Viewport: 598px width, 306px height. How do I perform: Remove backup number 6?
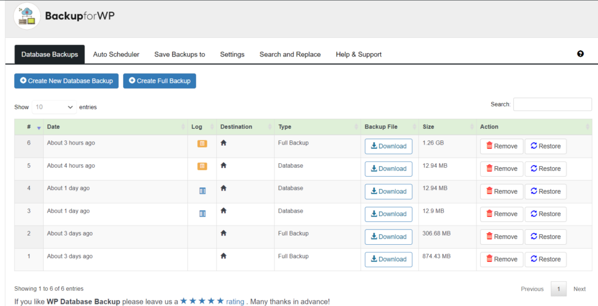click(x=502, y=146)
